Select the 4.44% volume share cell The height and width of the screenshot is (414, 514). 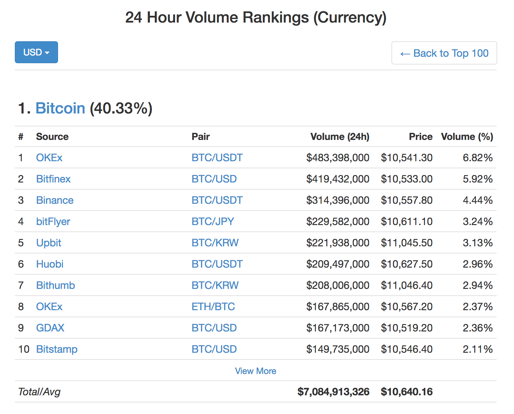pos(478,200)
